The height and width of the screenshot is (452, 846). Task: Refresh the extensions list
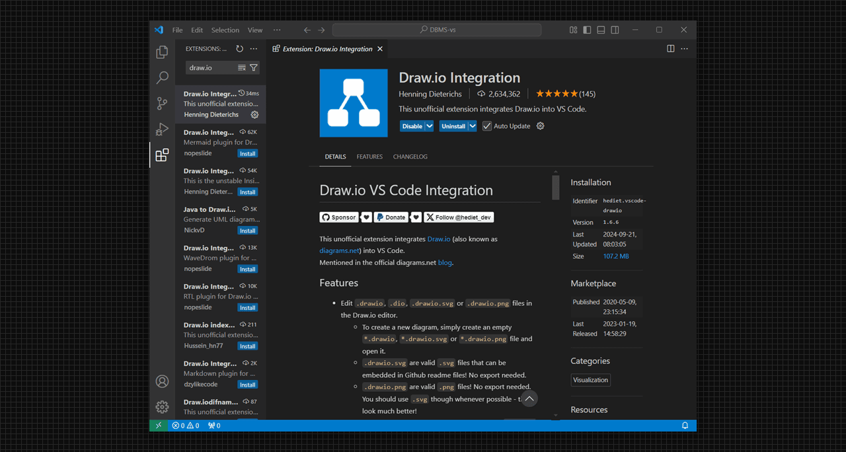(239, 49)
